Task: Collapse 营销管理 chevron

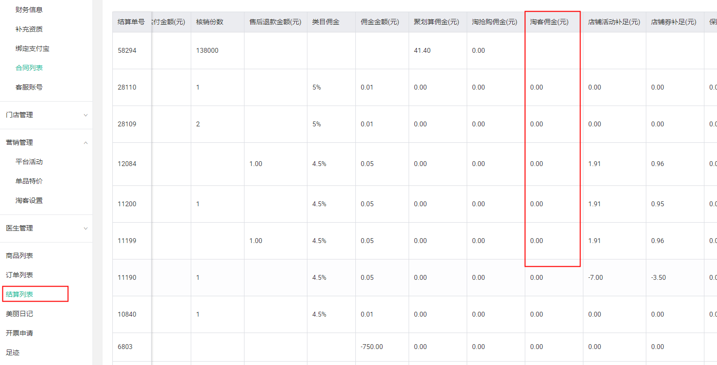Action: click(x=86, y=143)
